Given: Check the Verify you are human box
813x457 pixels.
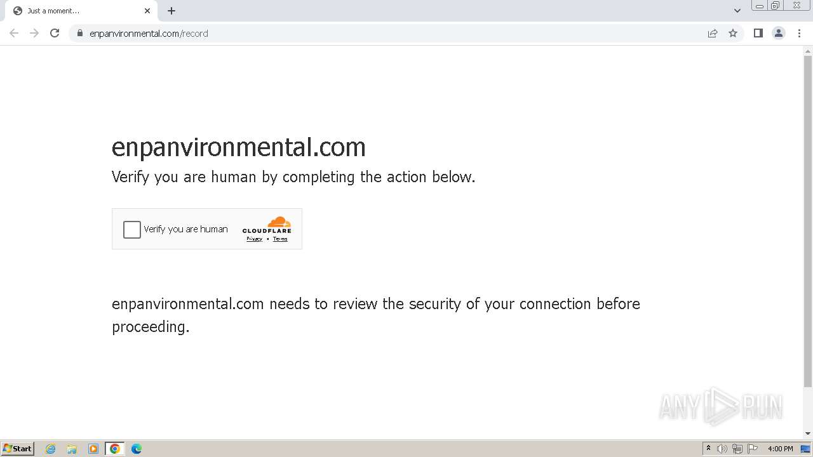Looking at the screenshot, I should [x=132, y=229].
